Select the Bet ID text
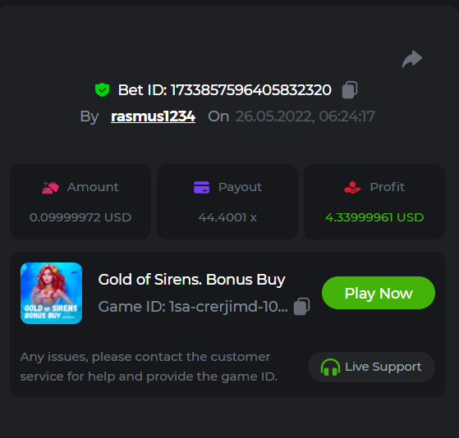 [x=224, y=89]
